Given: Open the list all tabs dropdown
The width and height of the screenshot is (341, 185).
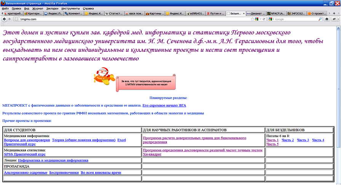Looking at the screenshot, I should click(338, 13).
